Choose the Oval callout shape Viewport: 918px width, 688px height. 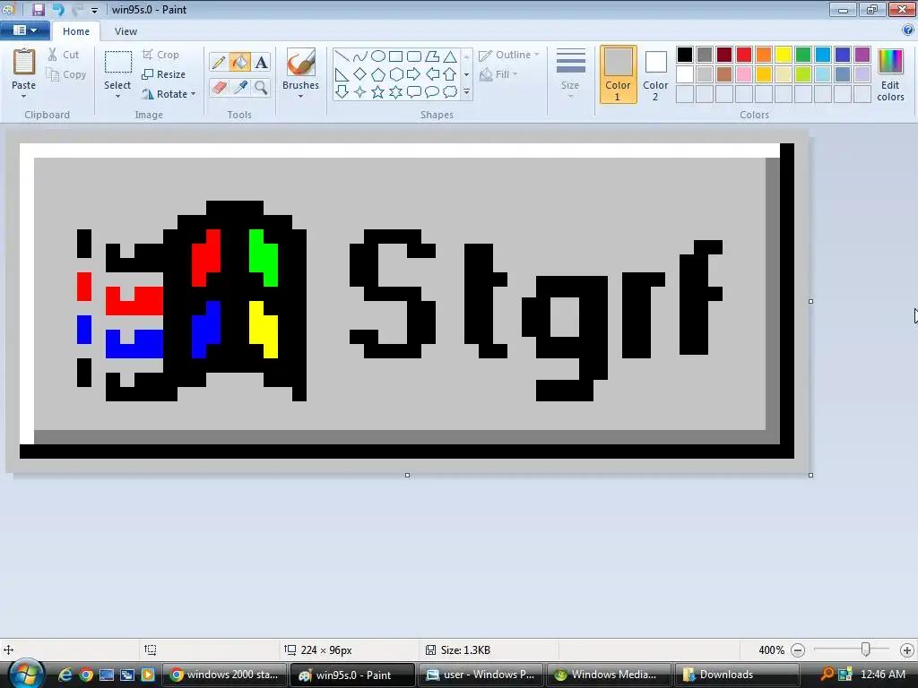pyautogui.click(x=432, y=92)
